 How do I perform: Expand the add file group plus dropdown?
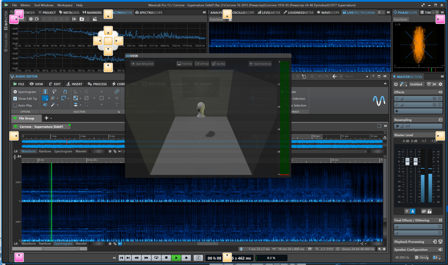pos(51,118)
